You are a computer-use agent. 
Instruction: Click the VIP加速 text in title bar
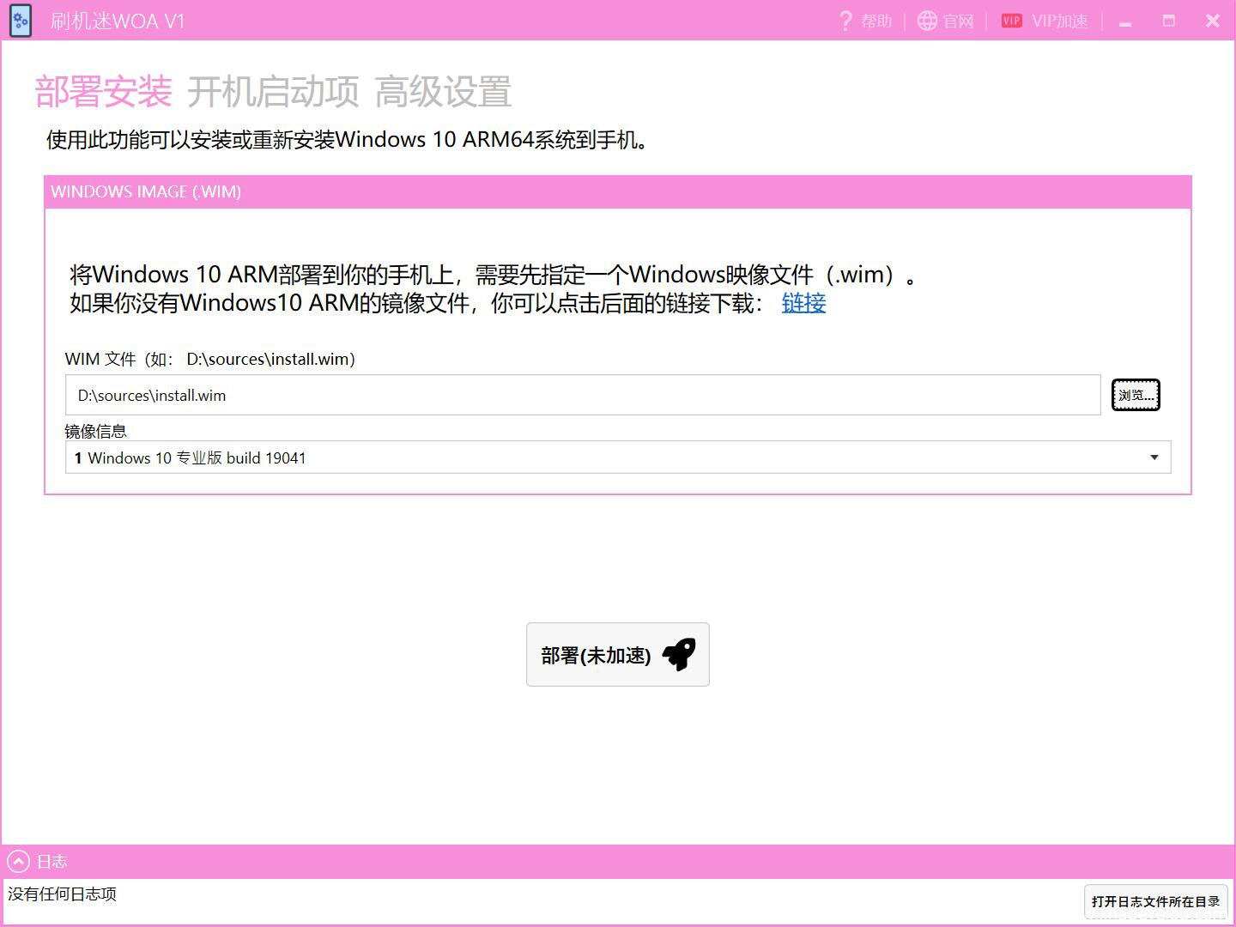1059,21
